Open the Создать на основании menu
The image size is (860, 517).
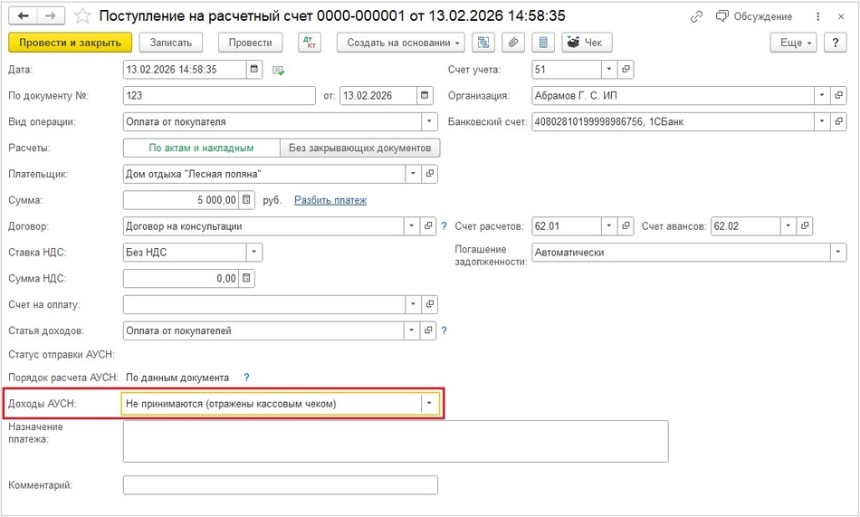(x=399, y=43)
